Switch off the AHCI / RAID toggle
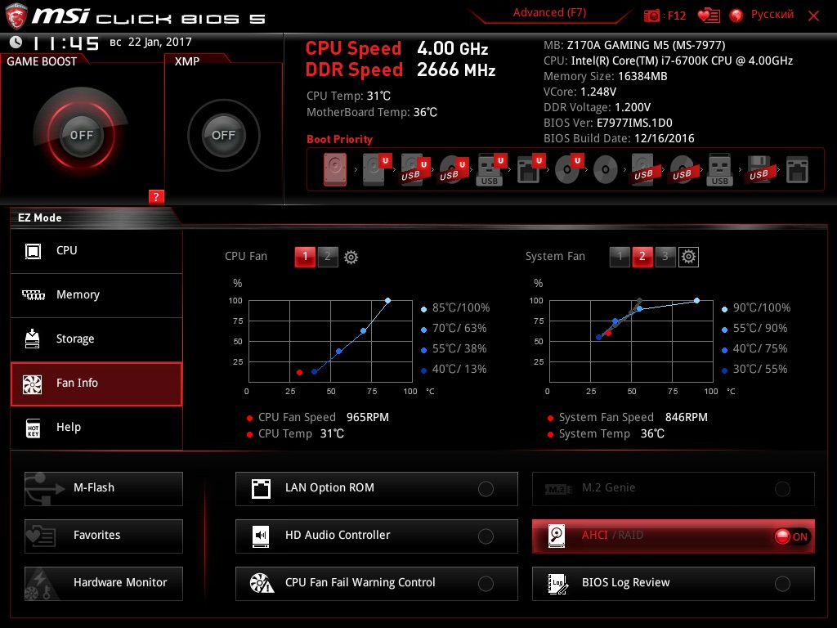 (x=792, y=536)
